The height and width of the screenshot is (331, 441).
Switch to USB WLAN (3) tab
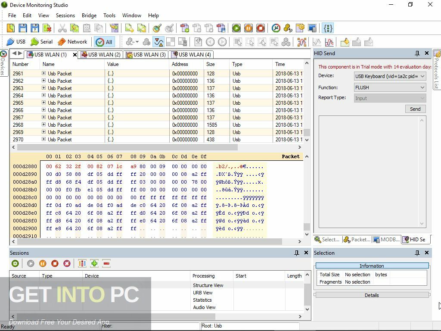146,55
